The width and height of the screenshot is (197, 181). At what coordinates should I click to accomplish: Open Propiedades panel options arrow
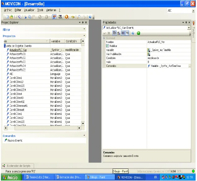point(183,22)
